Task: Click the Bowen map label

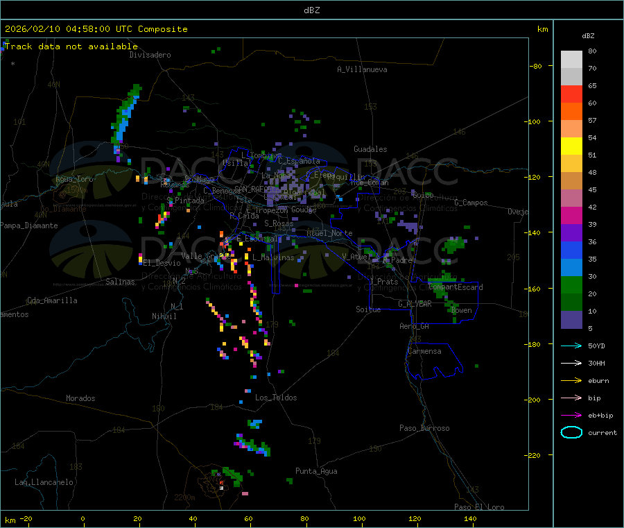Action: click(462, 310)
